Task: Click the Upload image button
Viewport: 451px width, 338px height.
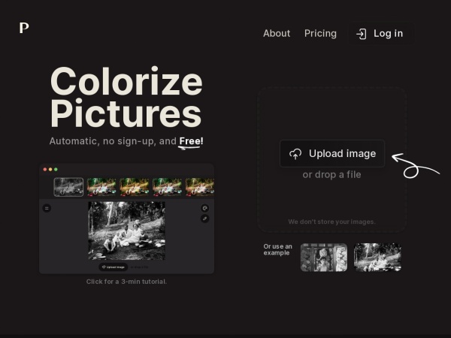Action: [x=332, y=153]
